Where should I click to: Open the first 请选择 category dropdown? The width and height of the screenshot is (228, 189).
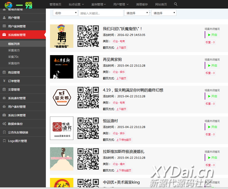tap(136, 13)
